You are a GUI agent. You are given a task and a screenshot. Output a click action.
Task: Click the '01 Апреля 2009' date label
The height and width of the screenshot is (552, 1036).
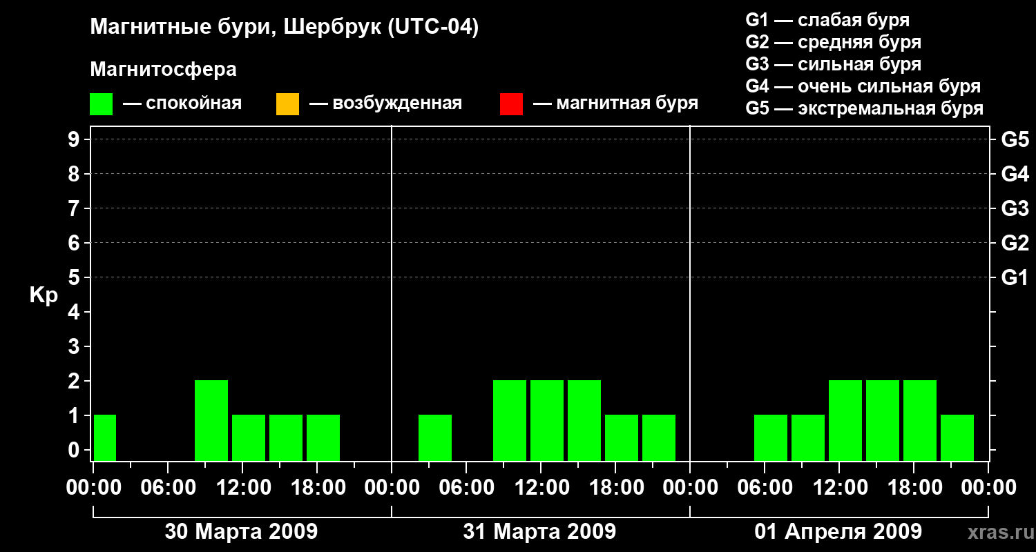838,532
